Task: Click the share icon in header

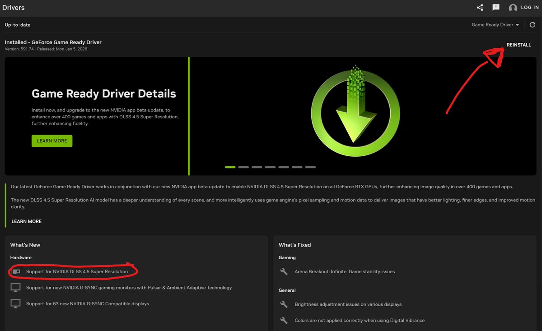Action: [x=480, y=8]
